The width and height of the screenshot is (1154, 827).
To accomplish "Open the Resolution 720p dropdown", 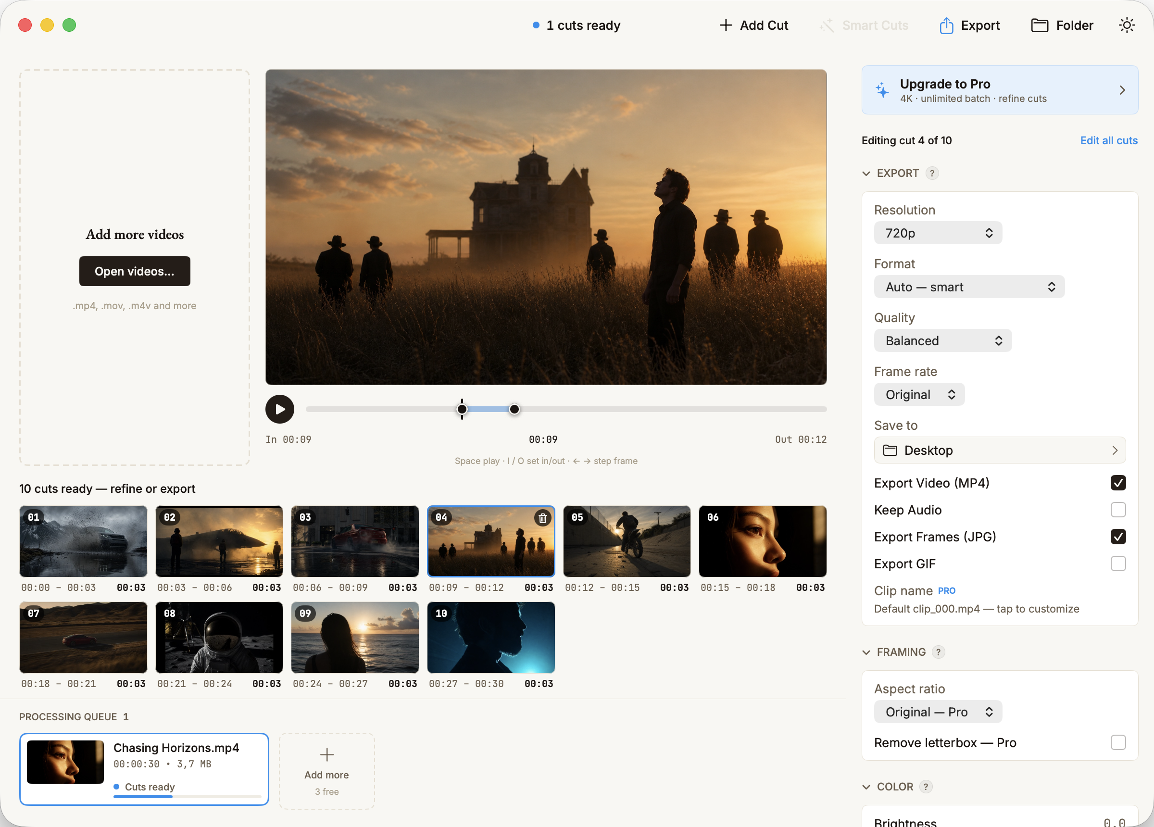I will (x=938, y=233).
